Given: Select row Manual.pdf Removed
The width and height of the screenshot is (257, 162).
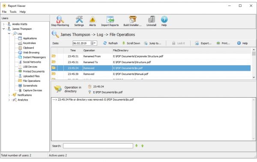Looking at the screenshot, I should (x=151, y=74).
